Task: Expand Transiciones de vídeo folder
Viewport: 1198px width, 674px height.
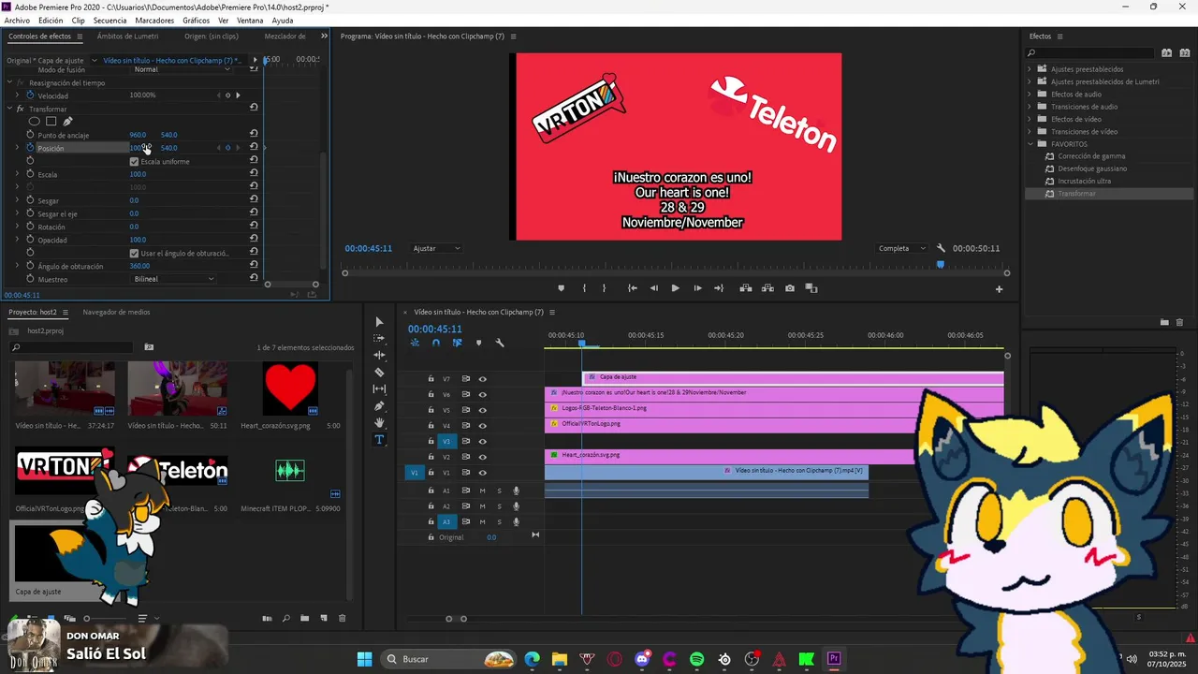Action: tap(1030, 132)
